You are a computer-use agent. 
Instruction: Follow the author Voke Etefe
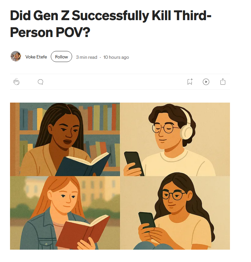[x=61, y=56]
